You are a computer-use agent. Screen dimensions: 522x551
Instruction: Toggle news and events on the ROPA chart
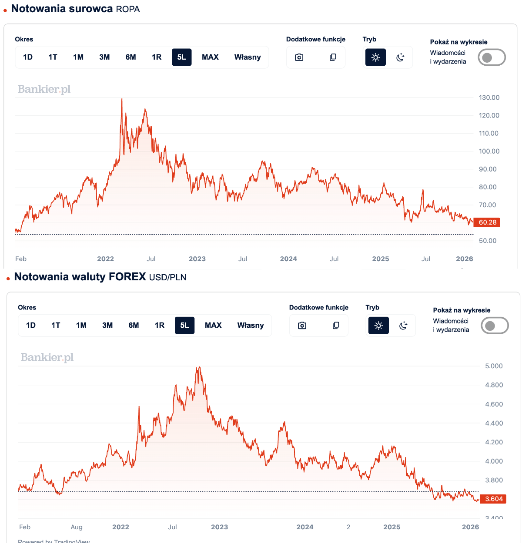coord(492,57)
